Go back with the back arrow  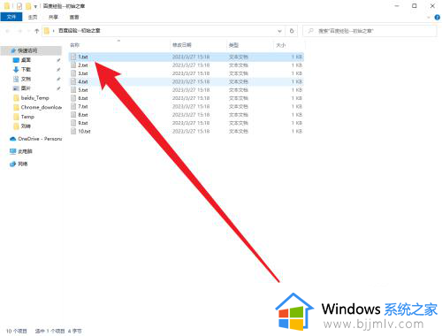(x=8, y=31)
